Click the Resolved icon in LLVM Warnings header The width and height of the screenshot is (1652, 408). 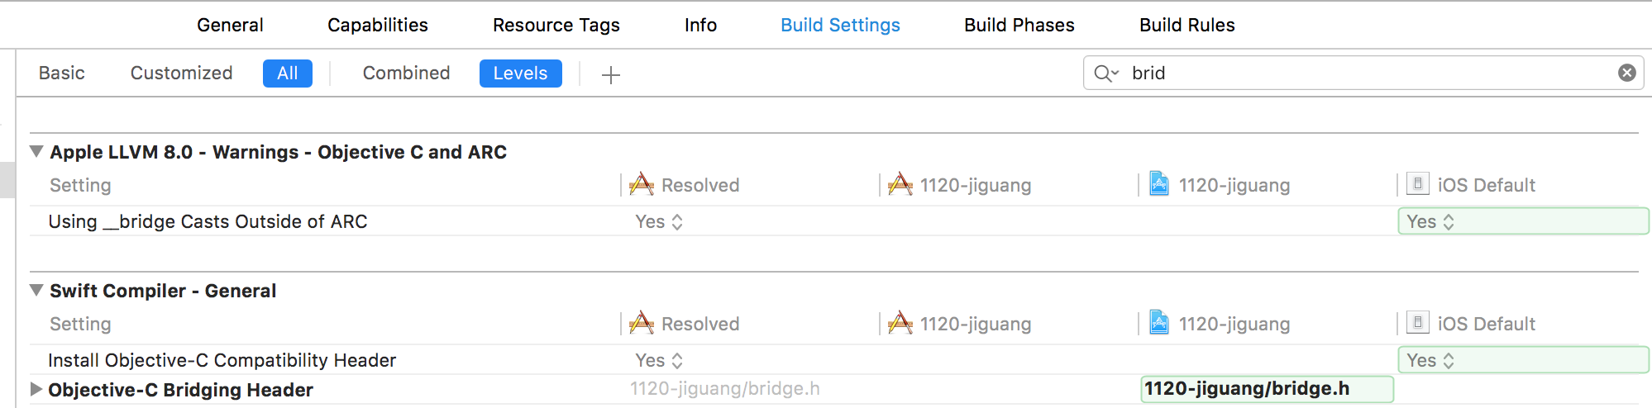642,184
